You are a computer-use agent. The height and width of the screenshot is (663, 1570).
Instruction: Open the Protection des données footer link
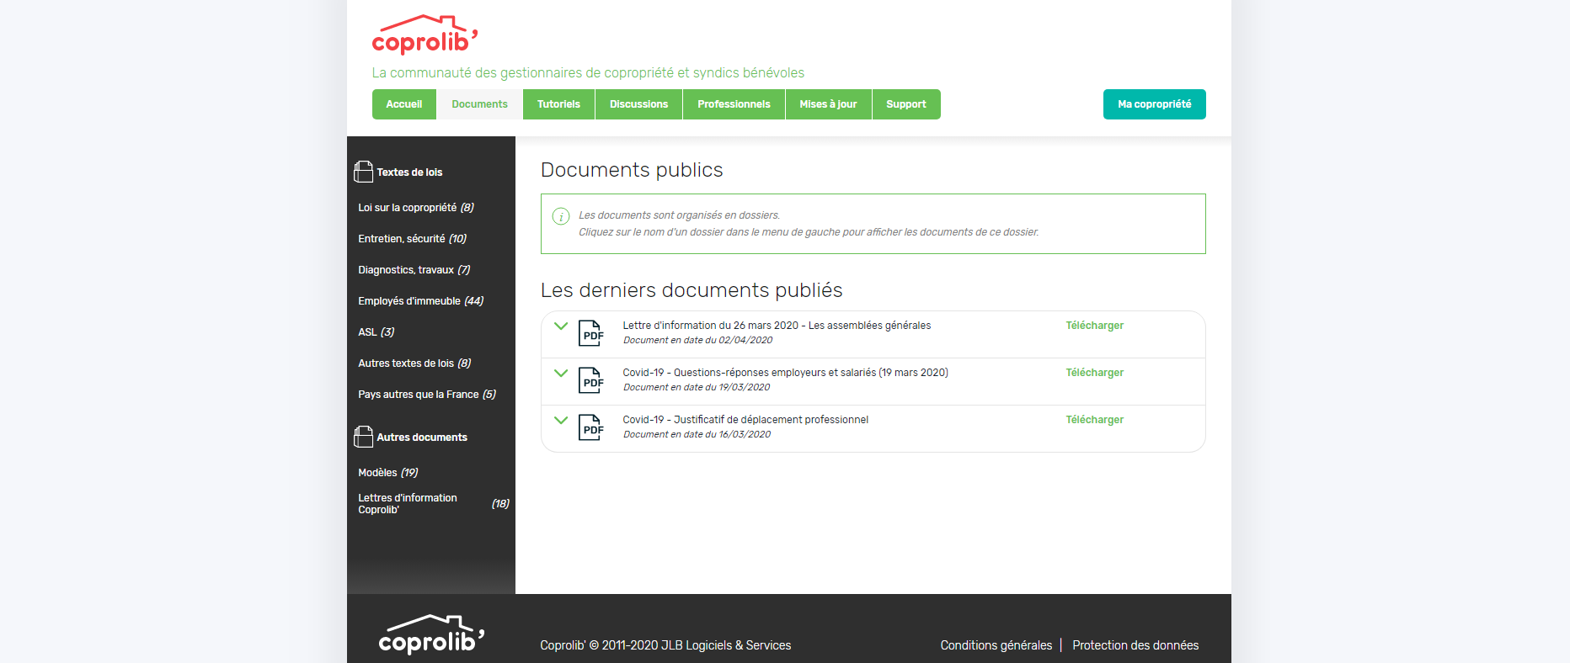point(1135,645)
